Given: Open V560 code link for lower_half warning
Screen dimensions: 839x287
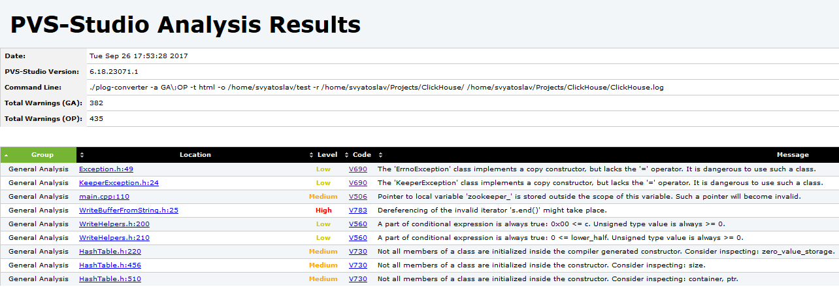Looking at the screenshot, I should 358,237.
